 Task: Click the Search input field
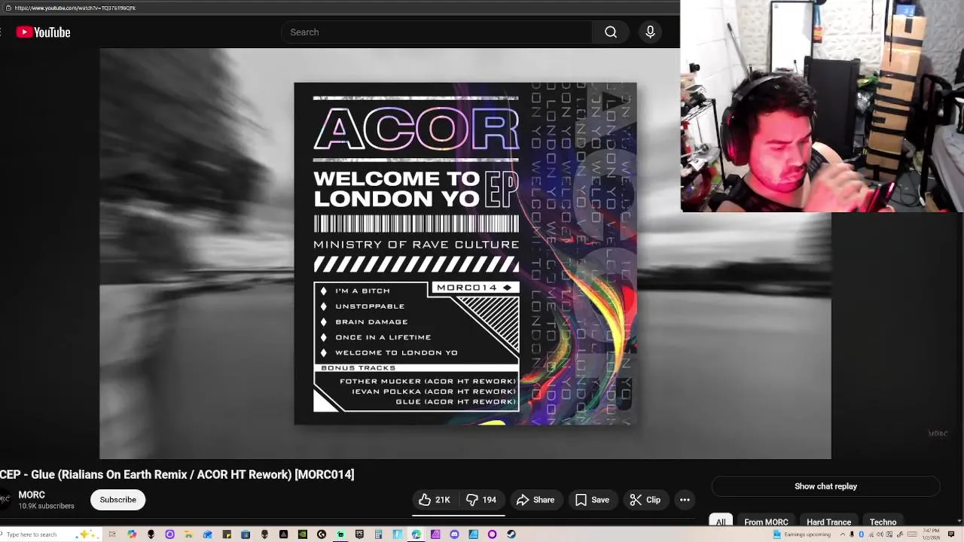[437, 32]
